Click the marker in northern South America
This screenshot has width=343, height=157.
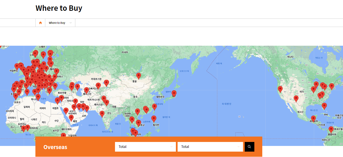(331, 129)
